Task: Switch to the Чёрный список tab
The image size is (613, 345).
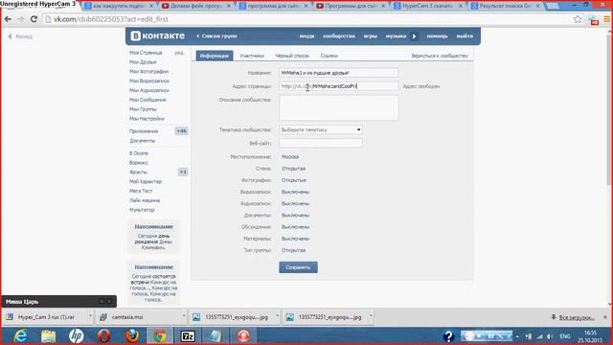Action: tap(292, 56)
